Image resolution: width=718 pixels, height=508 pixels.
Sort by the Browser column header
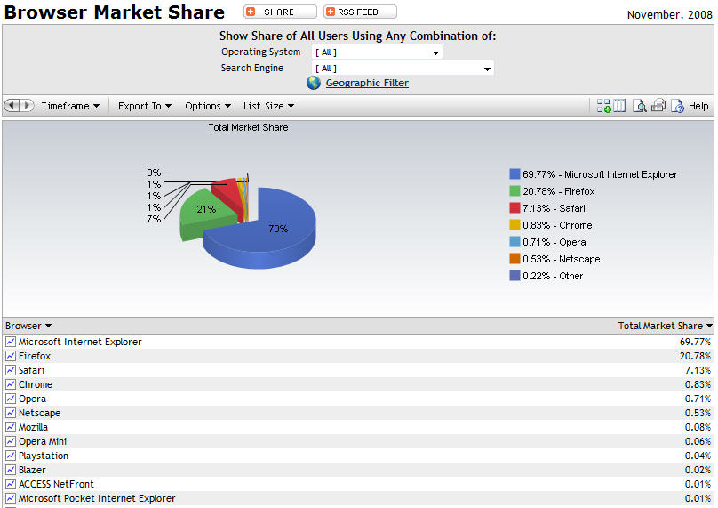(x=28, y=326)
